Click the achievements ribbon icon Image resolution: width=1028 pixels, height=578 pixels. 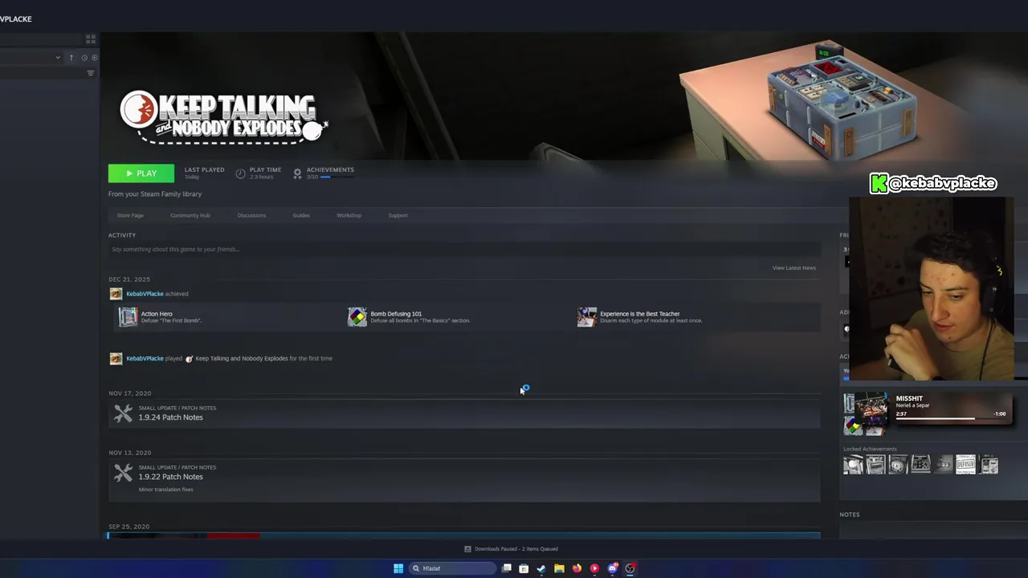point(297,173)
